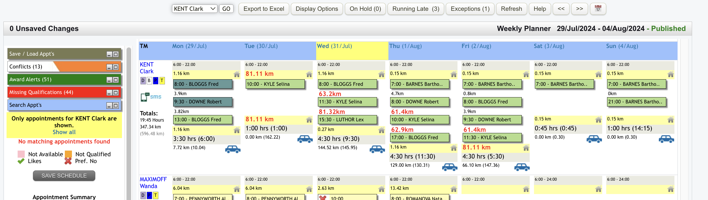Click the GO button
Screen dimensions: 708x200
[226, 9]
